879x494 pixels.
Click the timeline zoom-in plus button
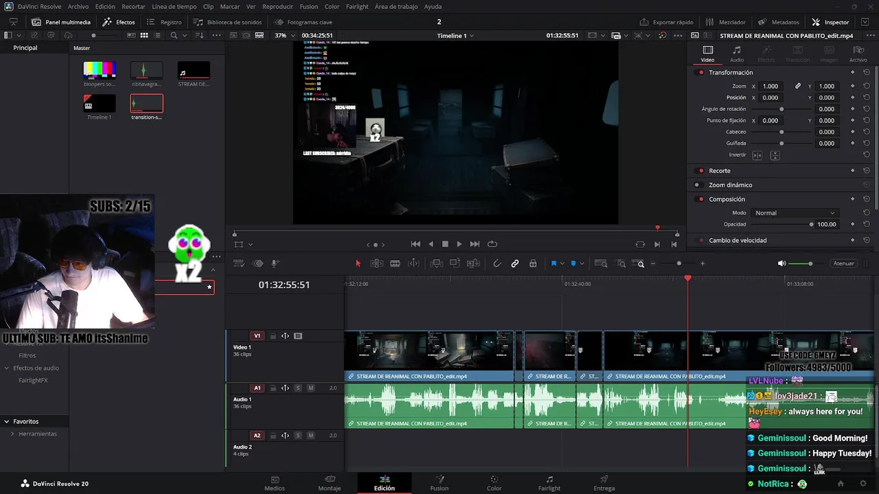pyautogui.click(x=703, y=263)
